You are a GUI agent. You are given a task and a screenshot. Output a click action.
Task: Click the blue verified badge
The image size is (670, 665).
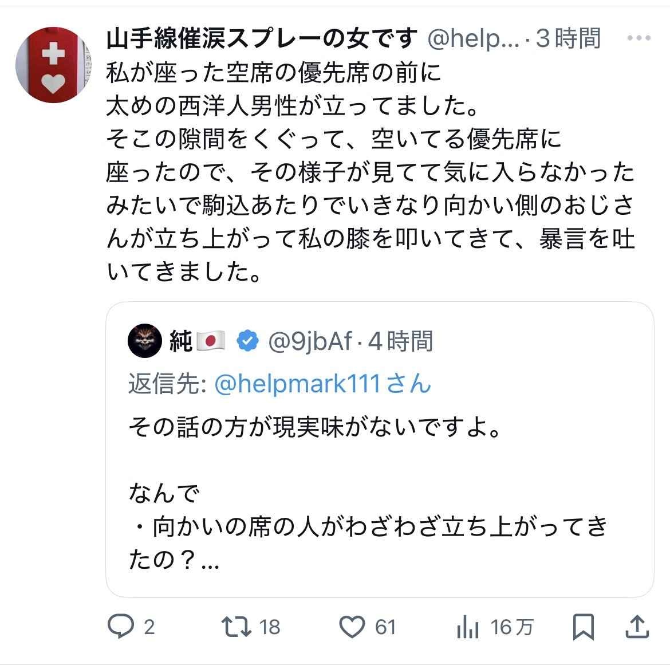[247, 341]
